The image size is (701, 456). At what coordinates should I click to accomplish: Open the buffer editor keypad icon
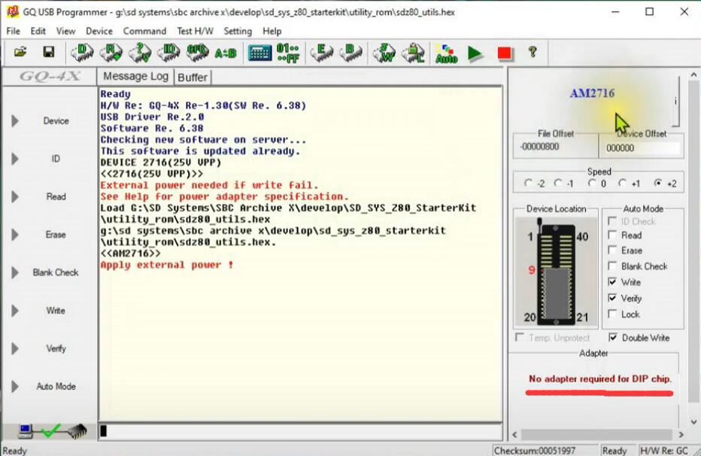tap(259, 53)
